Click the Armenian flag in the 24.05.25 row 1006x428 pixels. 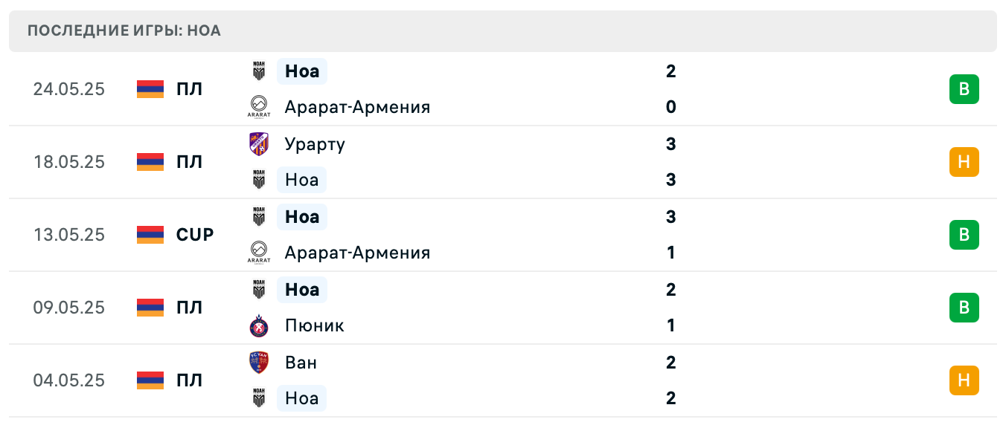tap(150, 88)
